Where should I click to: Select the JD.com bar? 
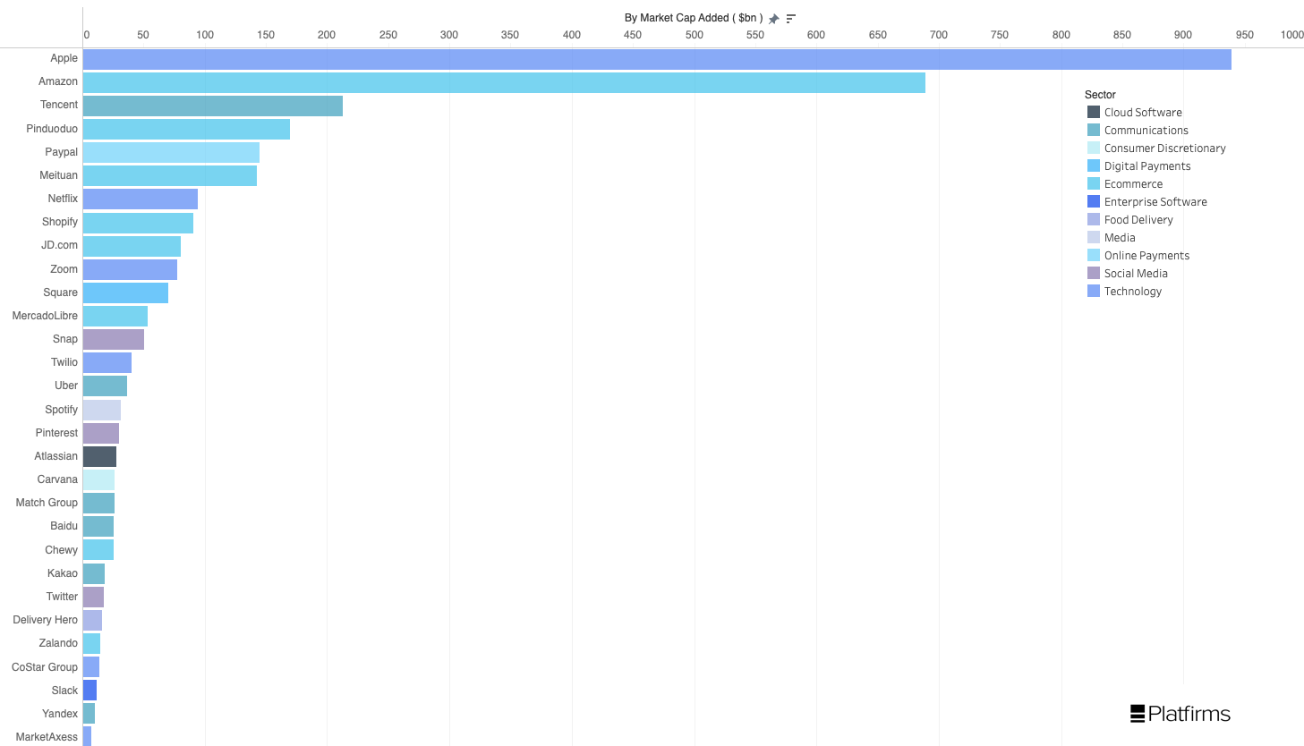click(x=132, y=246)
